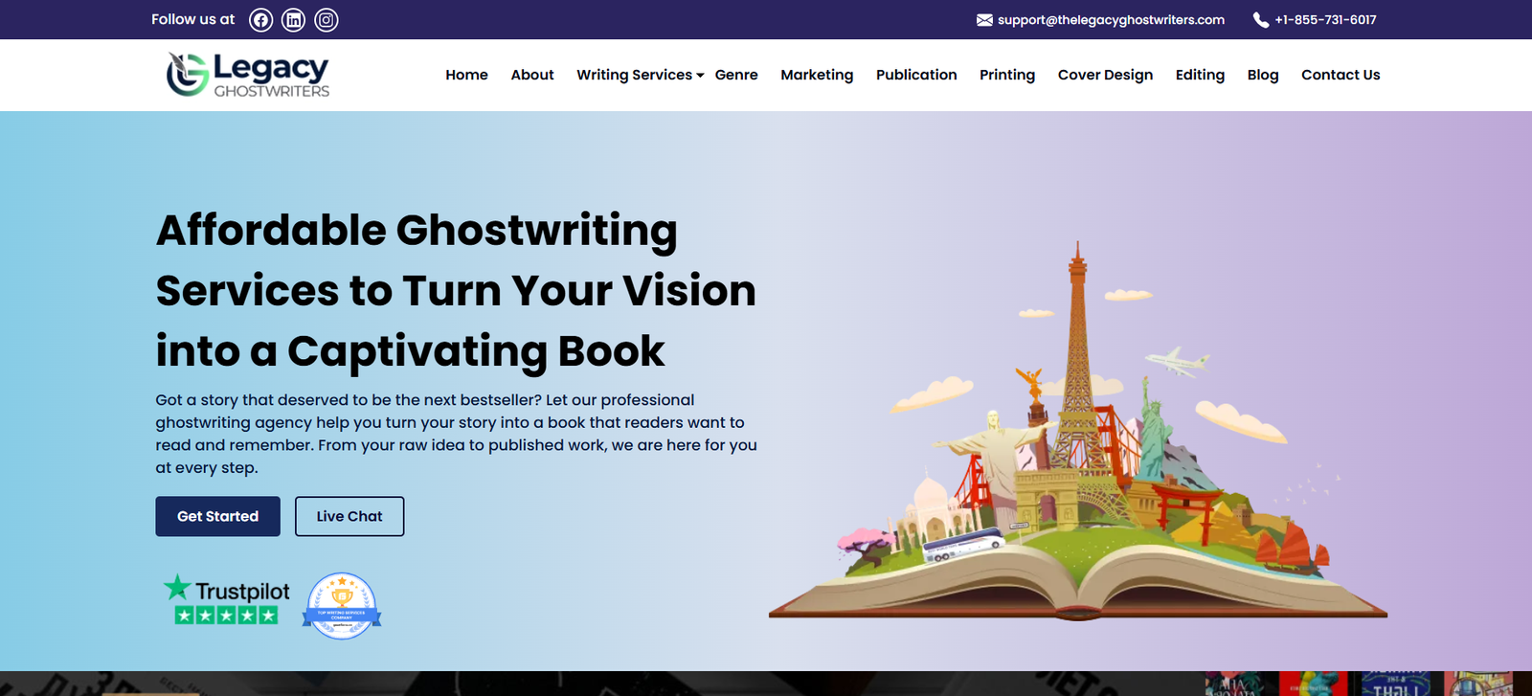
Task: Open the Facebook social icon
Action: (x=261, y=20)
